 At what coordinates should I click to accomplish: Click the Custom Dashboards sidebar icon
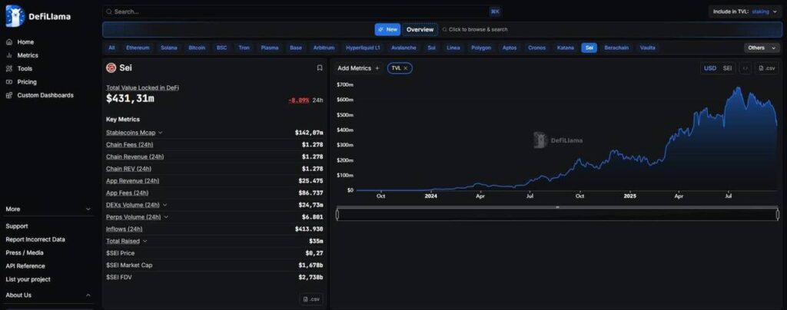coord(9,95)
